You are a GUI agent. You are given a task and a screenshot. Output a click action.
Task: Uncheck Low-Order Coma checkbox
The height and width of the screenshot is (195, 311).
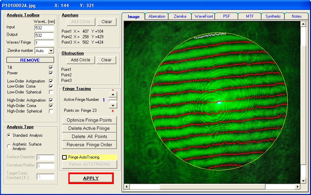pyautogui.click(x=51, y=87)
